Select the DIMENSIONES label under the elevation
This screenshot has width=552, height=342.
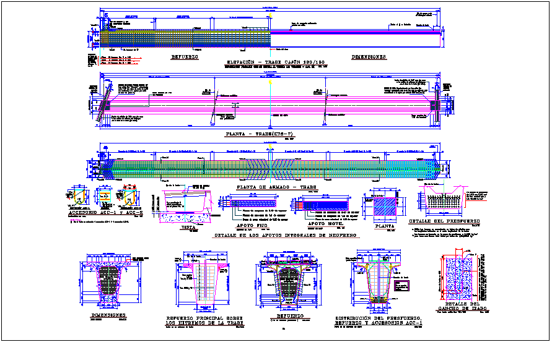tap(369, 57)
